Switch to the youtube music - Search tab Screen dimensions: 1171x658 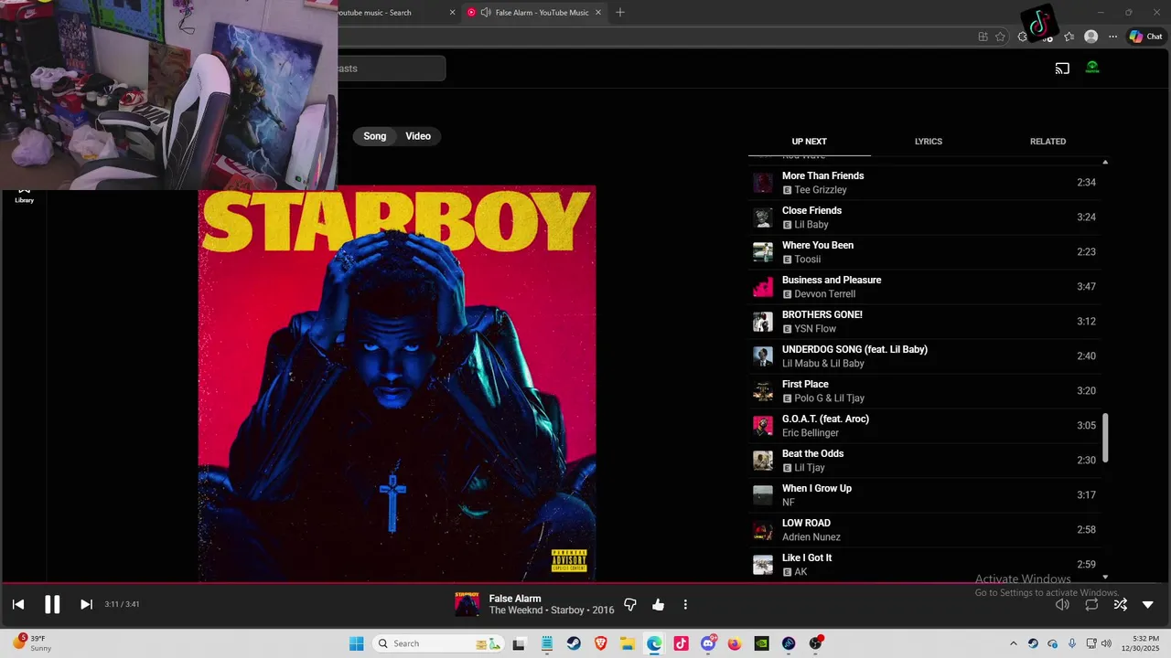click(x=388, y=13)
